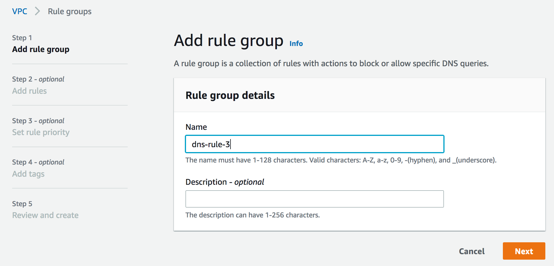Cancel the rule group creation
The height and width of the screenshot is (266, 554).
[x=472, y=251]
